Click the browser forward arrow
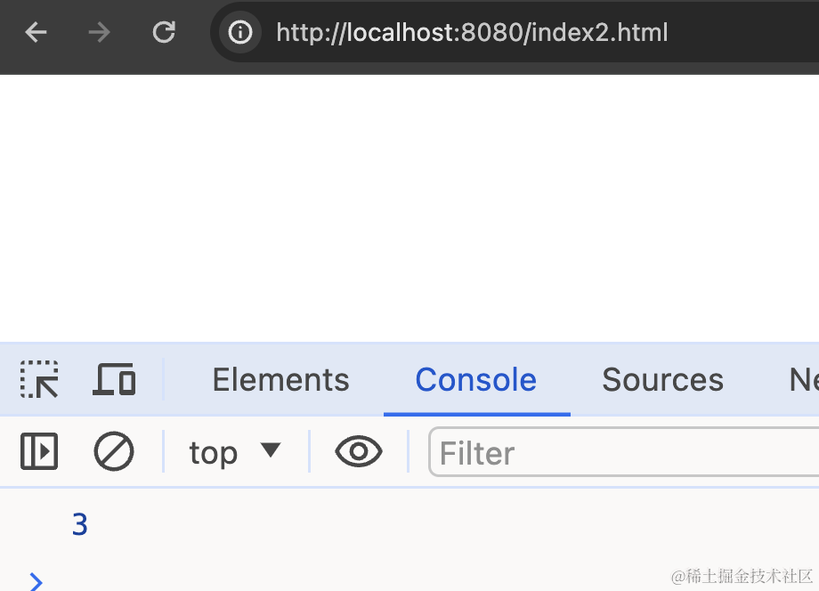Viewport: 819px width, 591px height. point(99,32)
